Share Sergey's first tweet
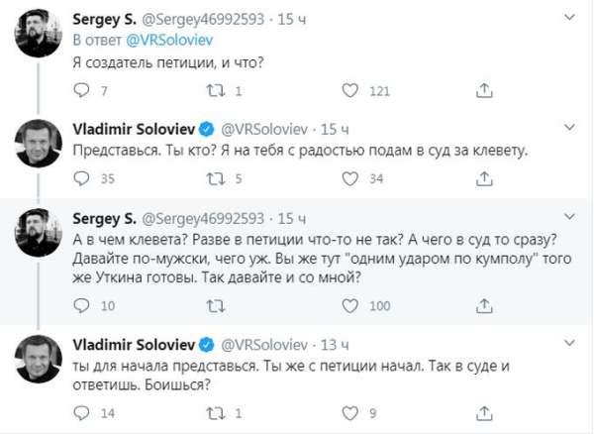 click(483, 92)
